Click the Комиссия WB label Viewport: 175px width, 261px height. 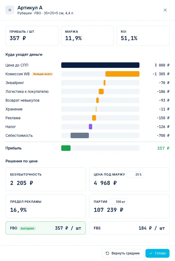tap(17, 74)
